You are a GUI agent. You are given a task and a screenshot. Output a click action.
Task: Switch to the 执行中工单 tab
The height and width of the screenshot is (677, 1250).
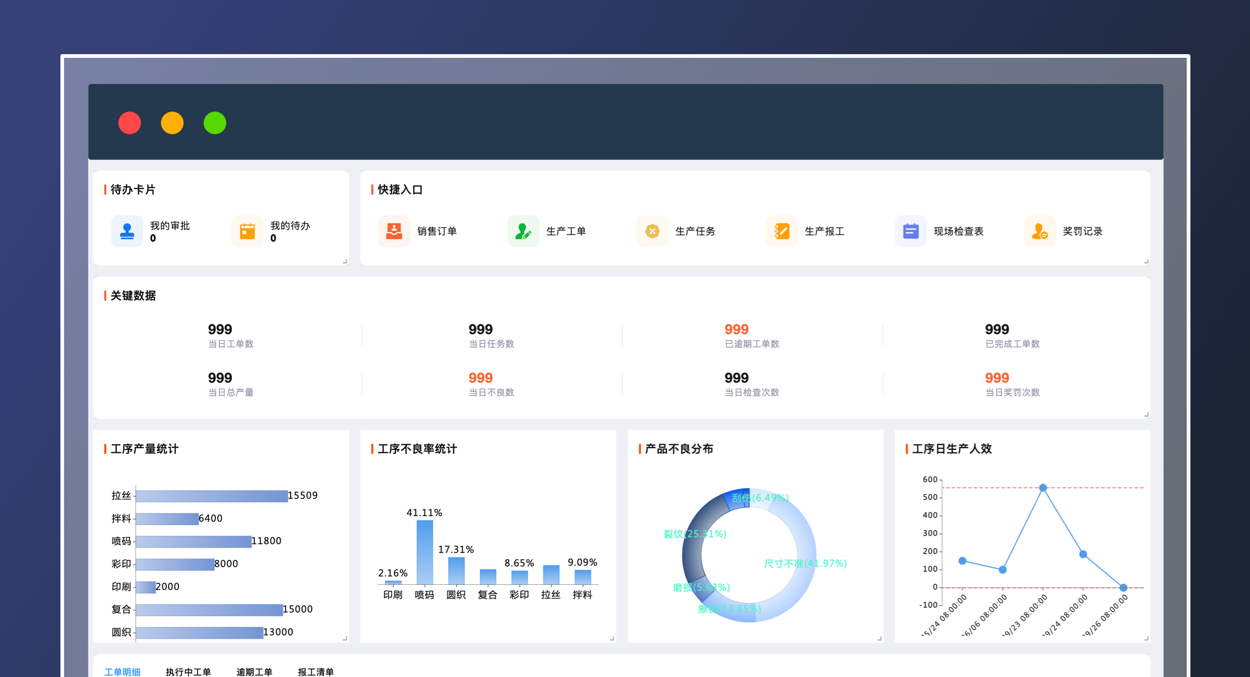click(x=188, y=671)
